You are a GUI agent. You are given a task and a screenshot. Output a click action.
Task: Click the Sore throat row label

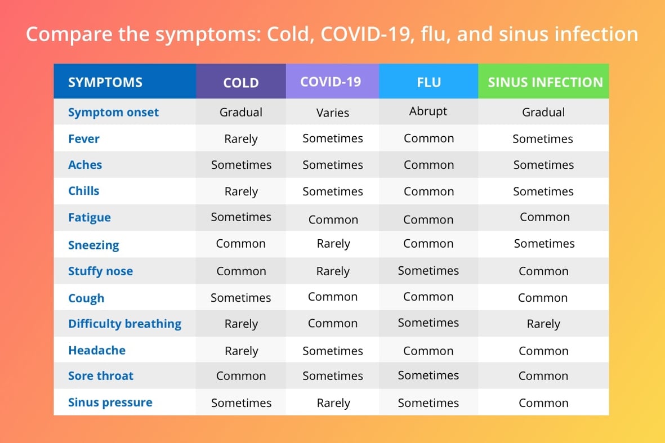(x=101, y=376)
